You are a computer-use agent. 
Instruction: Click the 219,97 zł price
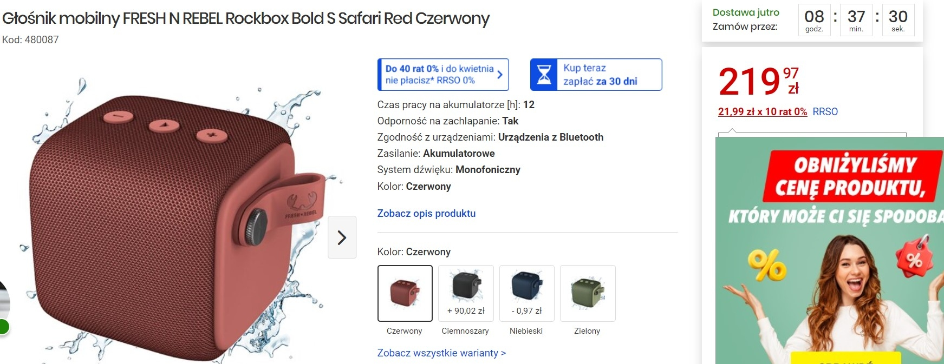pos(758,81)
